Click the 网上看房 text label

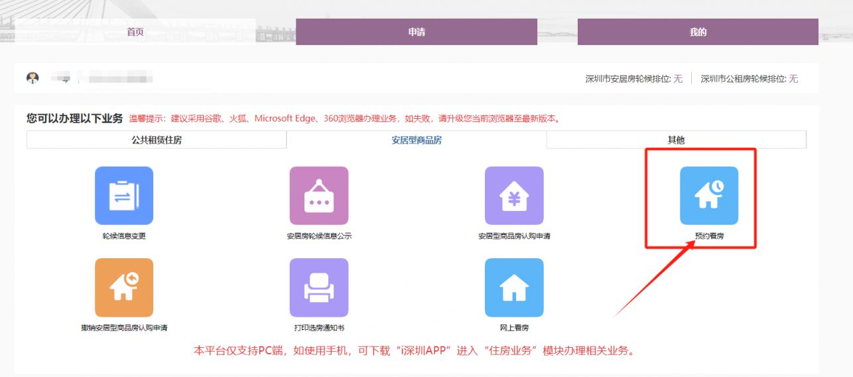(x=514, y=328)
